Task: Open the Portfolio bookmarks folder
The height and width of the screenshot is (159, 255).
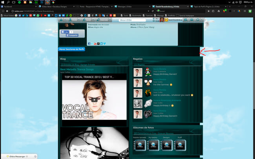Action: tap(170, 15)
